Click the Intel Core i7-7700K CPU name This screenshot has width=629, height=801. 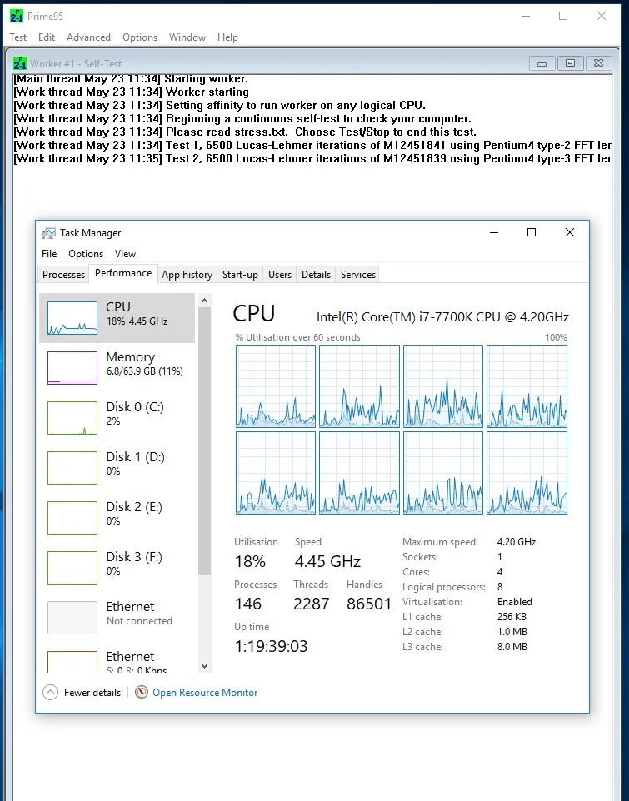click(442, 316)
